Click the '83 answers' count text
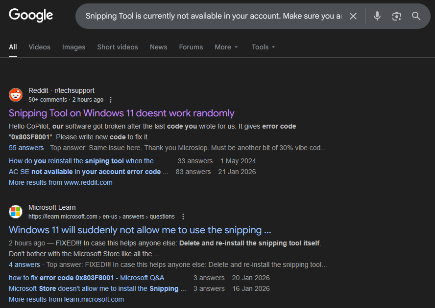Viewport: 435px width, 308px height. 193,172
